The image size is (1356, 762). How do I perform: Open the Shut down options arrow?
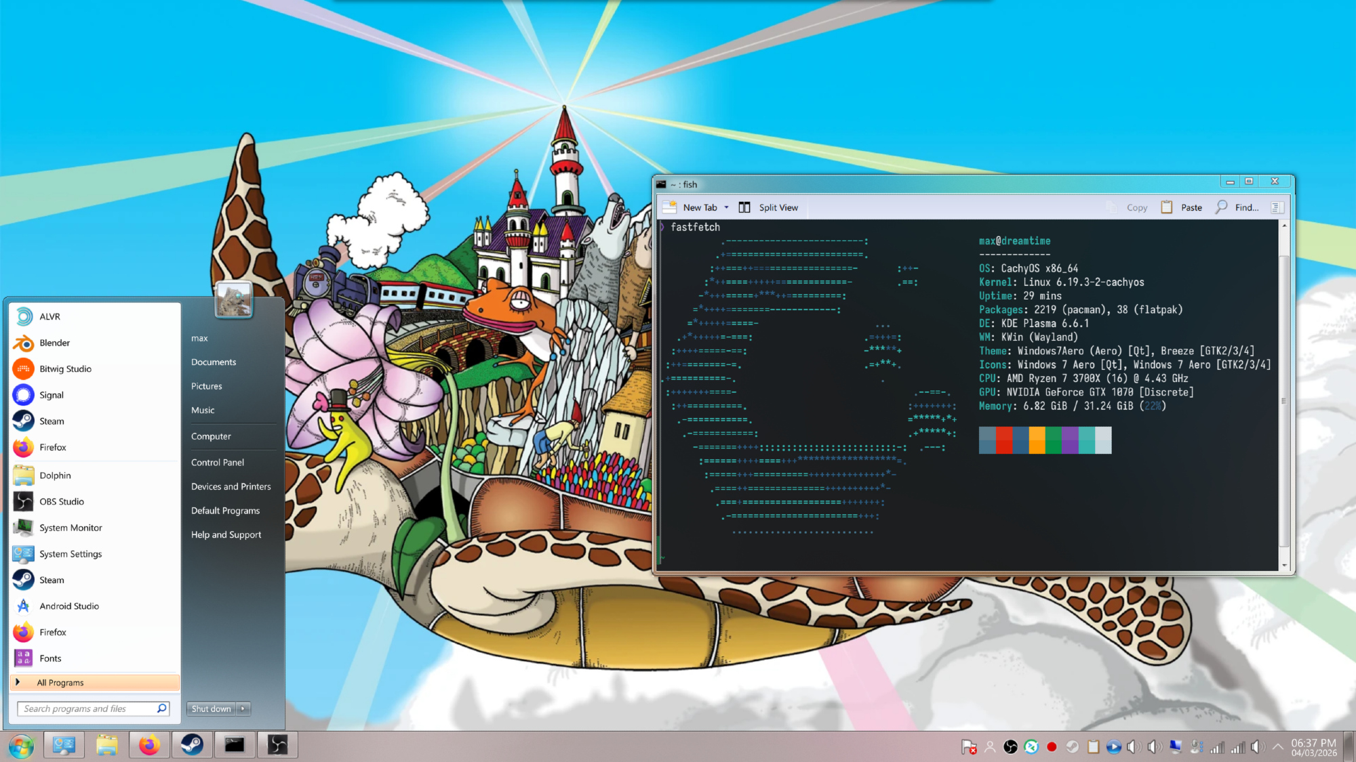pos(243,708)
